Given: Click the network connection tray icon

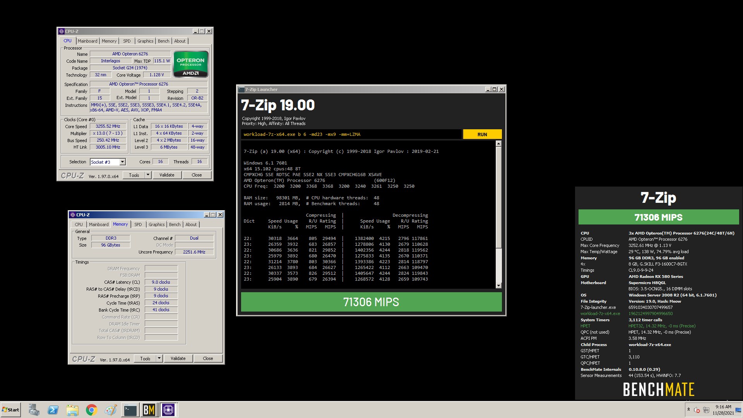Looking at the screenshot, I should click(x=706, y=410).
